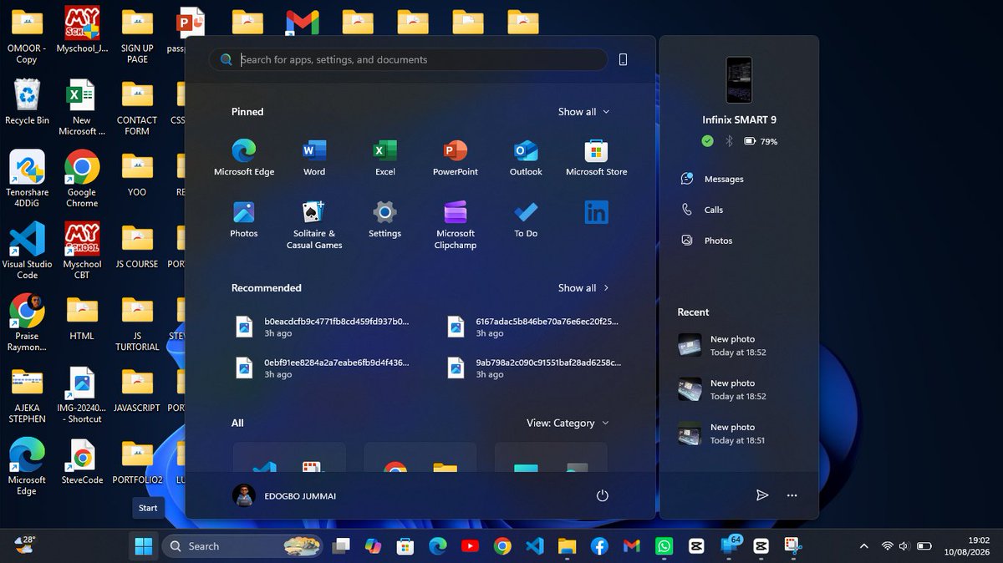Toggle the phone panel icon beside search
This screenshot has width=1003, height=563.
pyautogui.click(x=623, y=59)
